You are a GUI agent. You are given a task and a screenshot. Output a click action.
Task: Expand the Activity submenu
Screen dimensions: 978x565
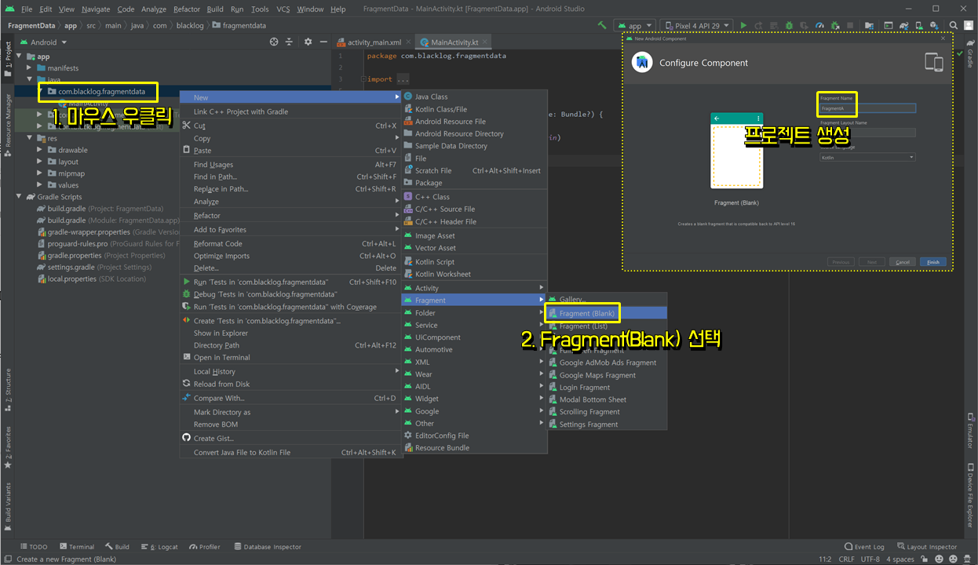(474, 288)
